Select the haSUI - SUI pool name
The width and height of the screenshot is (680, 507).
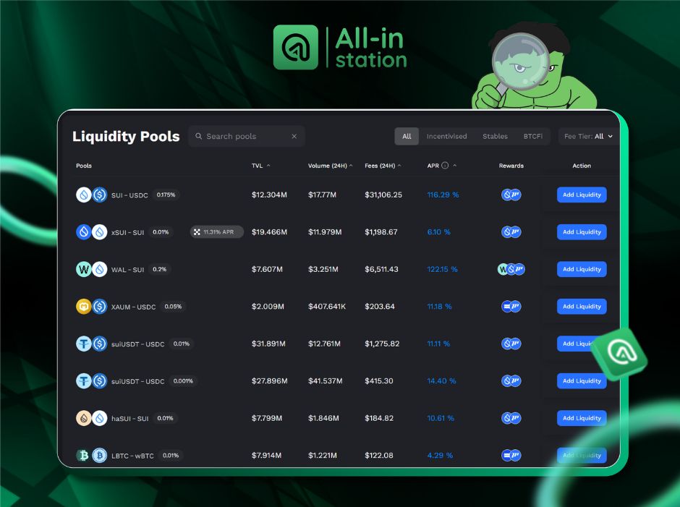(x=130, y=419)
